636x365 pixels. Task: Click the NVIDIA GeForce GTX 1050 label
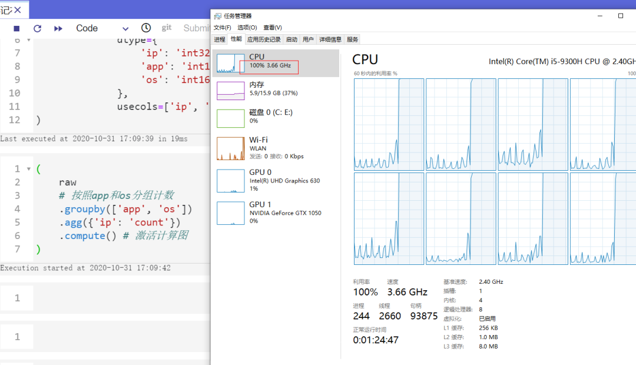click(285, 213)
